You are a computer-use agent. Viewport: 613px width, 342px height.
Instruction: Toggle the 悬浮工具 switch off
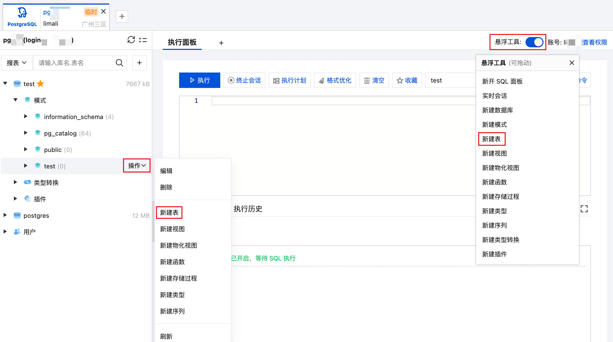pos(534,42)
